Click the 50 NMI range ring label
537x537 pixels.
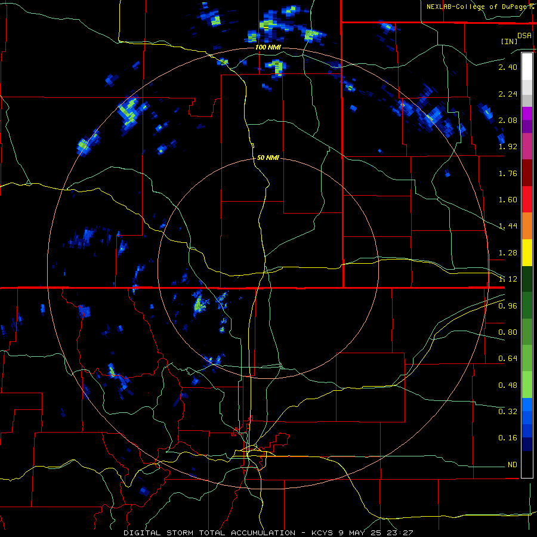[268, 158]
